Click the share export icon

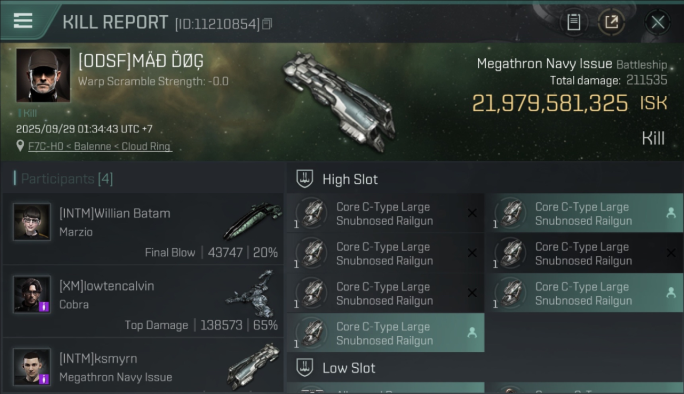[x=611, y=22]
